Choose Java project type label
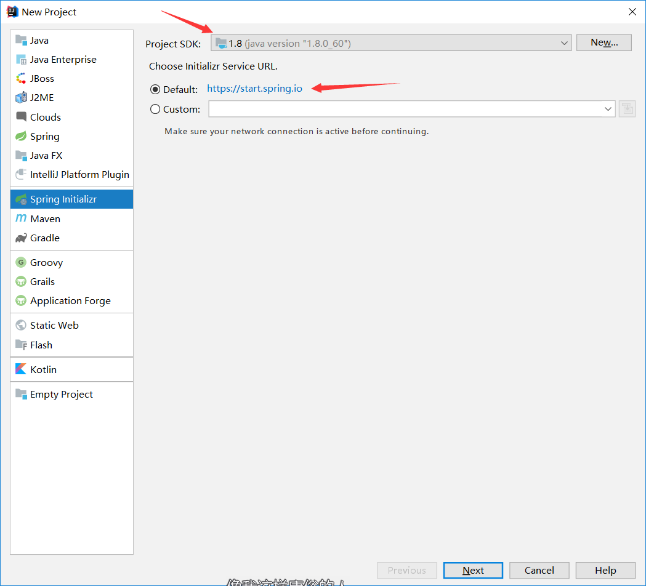 click(x=39, y=41)
